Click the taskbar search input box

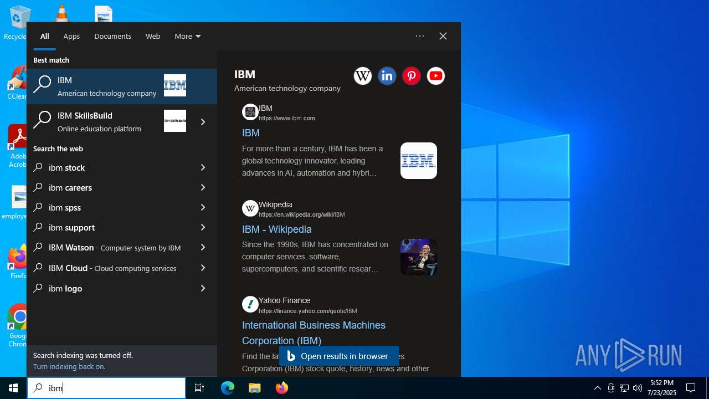(106, 388)
